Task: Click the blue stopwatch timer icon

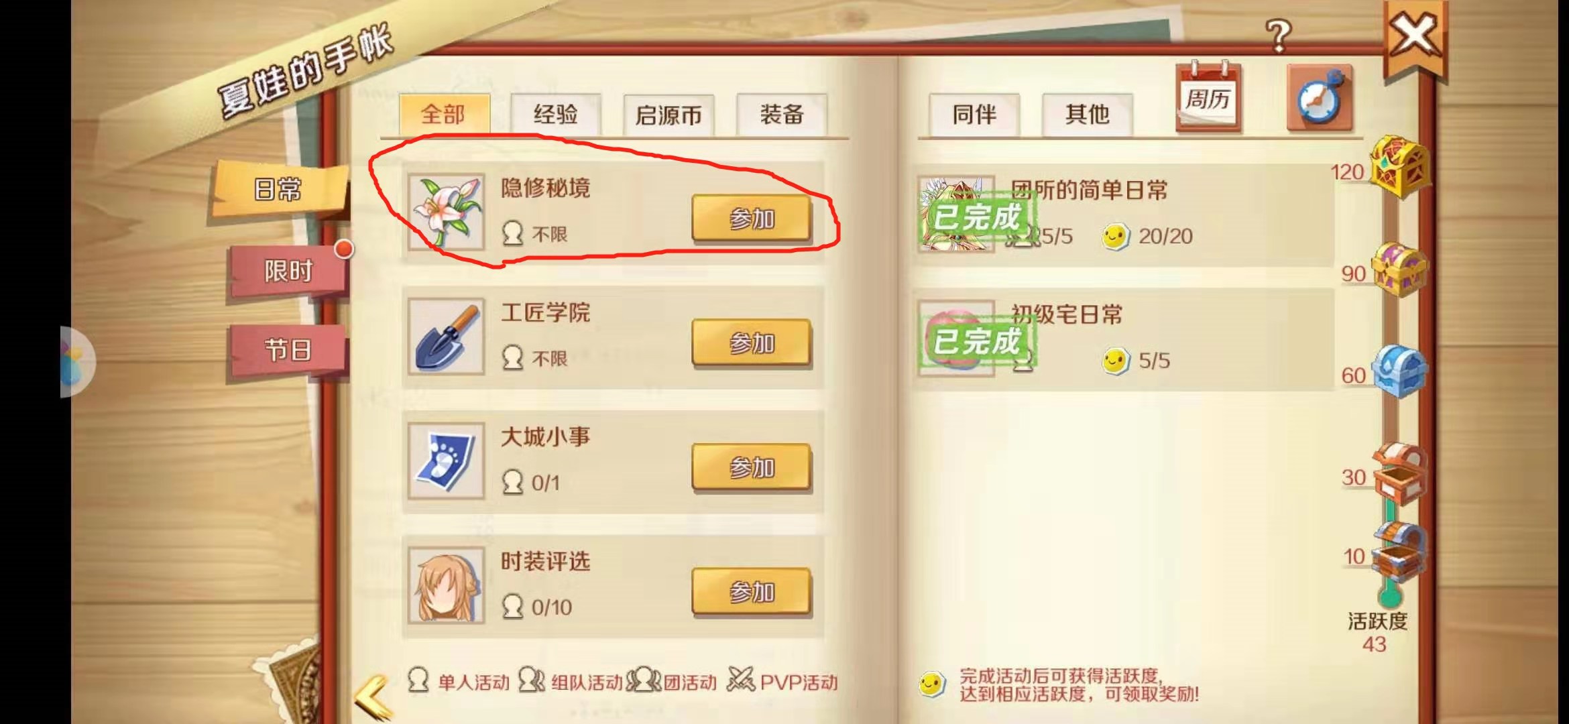Action: (1320, 99)
